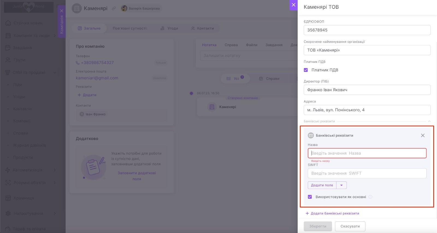Open Ліди in the sidebar
Image resolution: width=437 pixels, height=233 pixels.
pos(17,84)
